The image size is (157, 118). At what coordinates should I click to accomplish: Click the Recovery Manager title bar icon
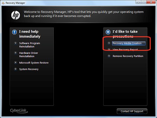click(3, 3)
